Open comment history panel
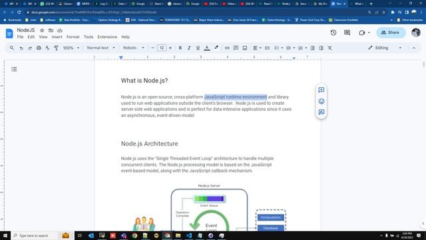 pyautogui.click(x=347, y=33)
